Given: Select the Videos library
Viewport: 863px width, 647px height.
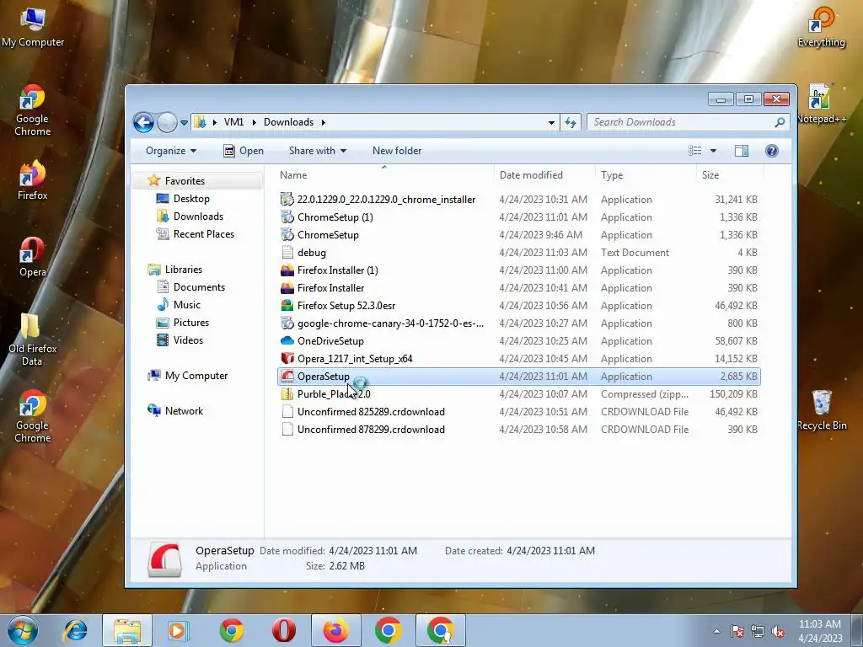Looking at the screenshot, I should [x=188, y=340].
